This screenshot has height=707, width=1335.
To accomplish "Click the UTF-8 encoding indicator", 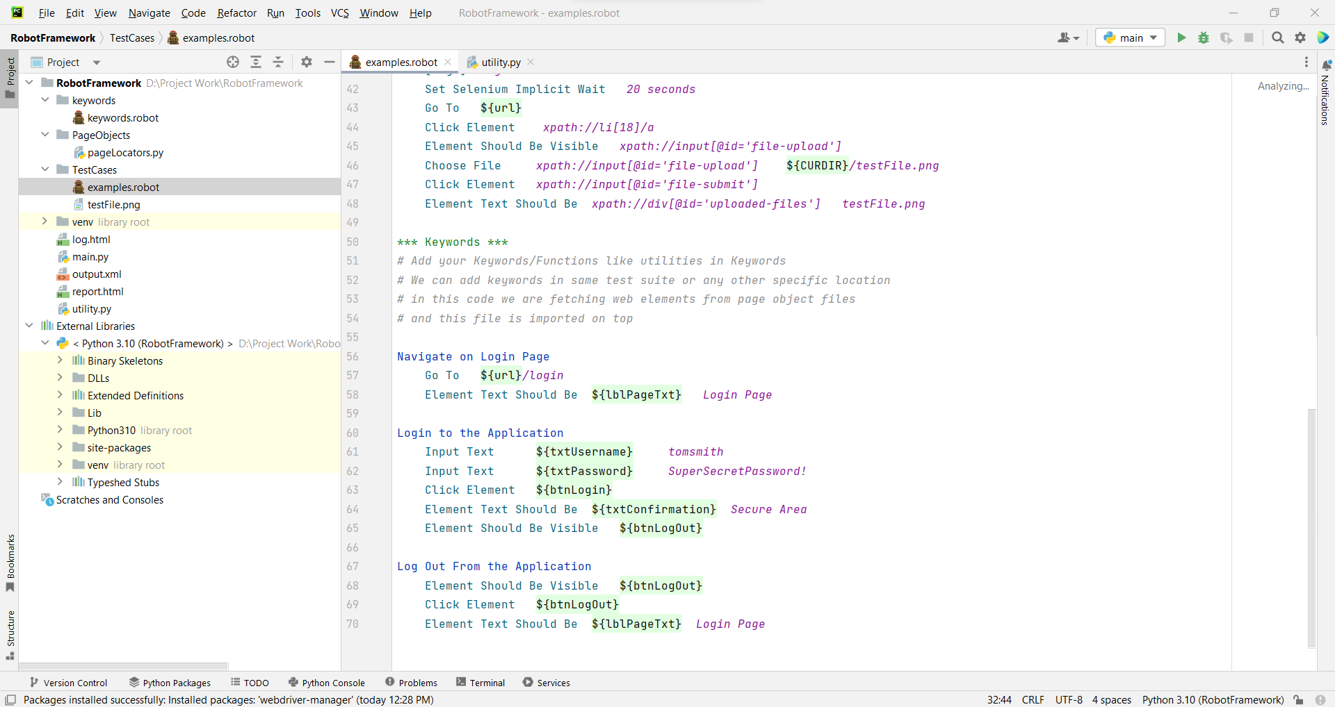I will pyautogui.click(x=1069, y=699).
